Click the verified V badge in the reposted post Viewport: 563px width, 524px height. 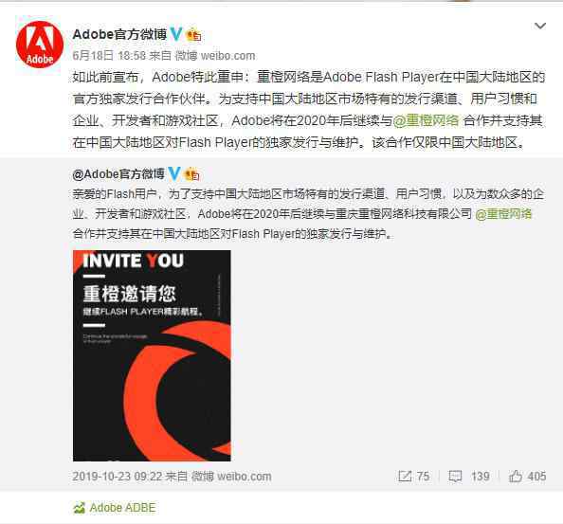pyautogui.click(x=174, y=173)
